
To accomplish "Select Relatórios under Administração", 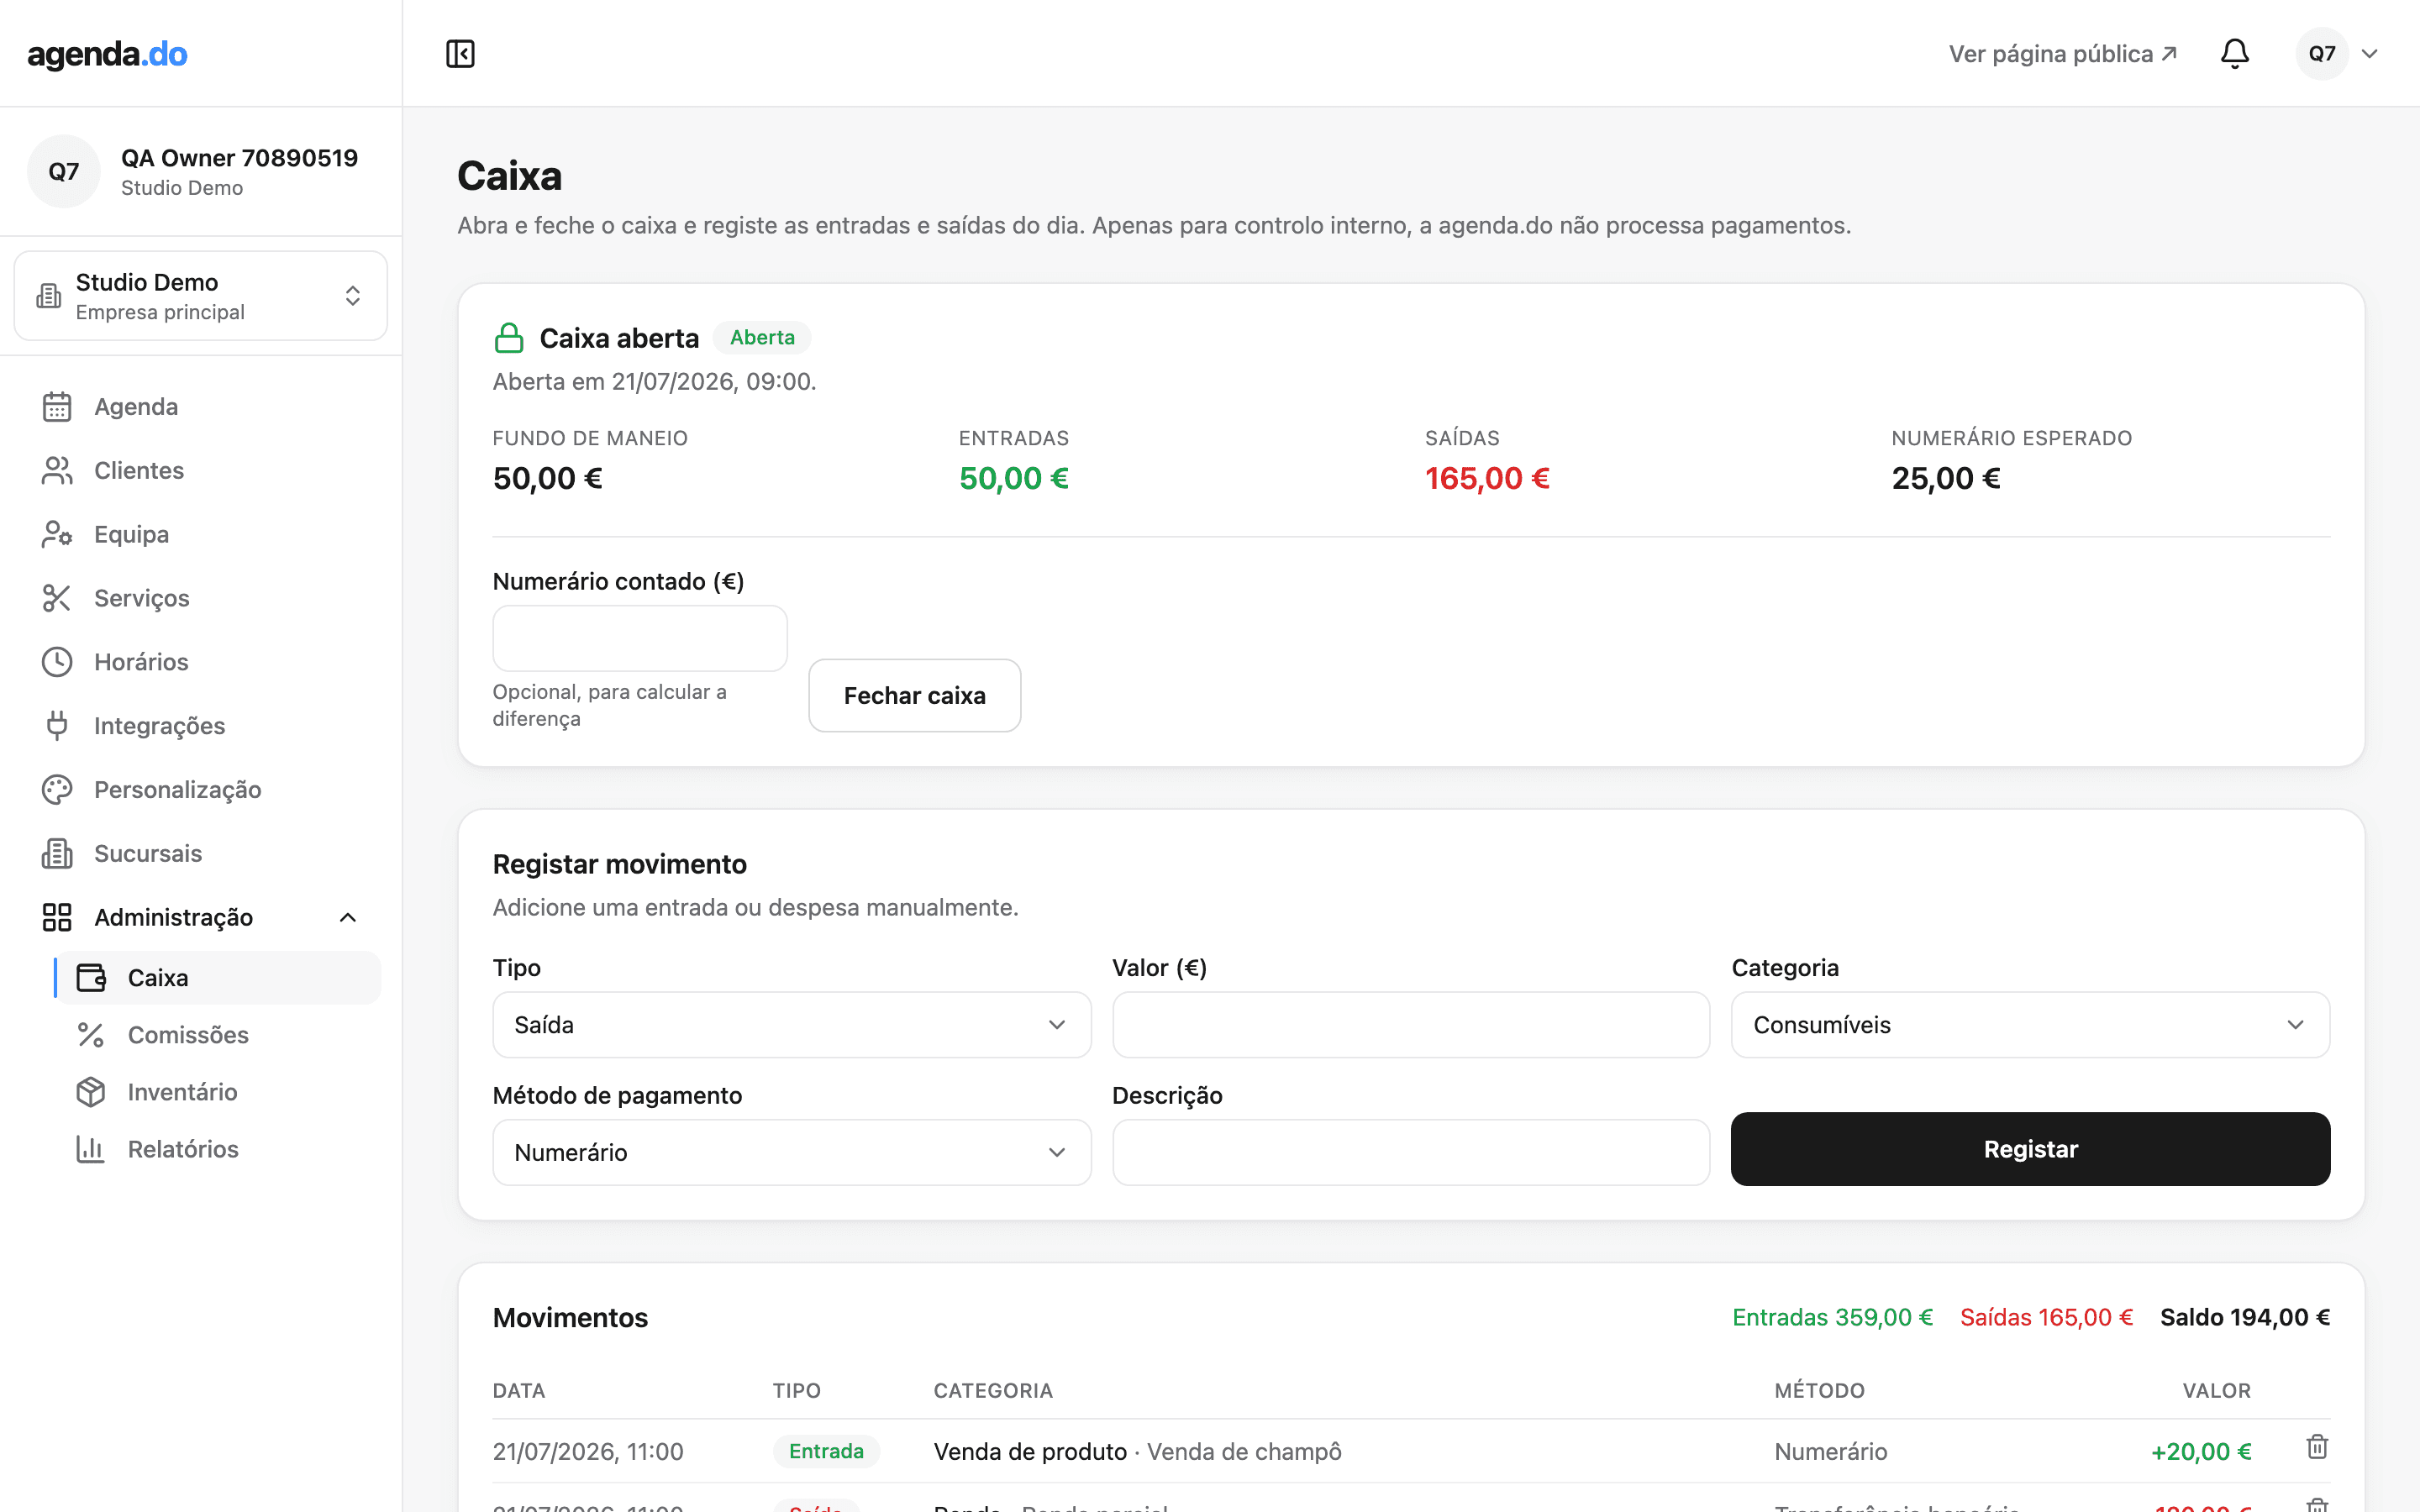I will point(183,1149).
